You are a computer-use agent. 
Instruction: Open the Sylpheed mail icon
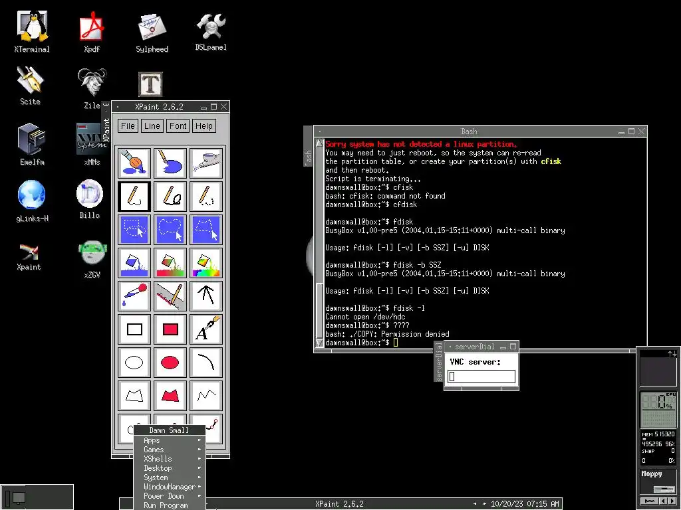click(152, 33)
